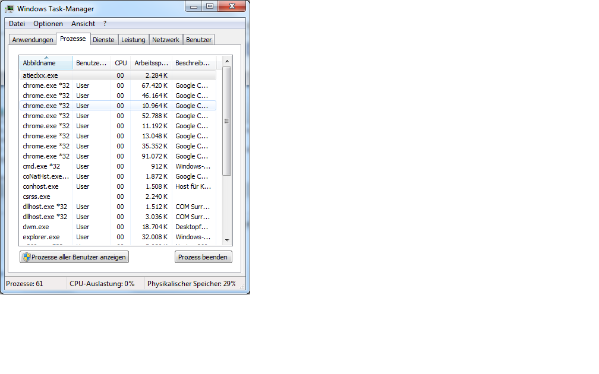
Task: Select chrome.exe process using 10.964 K
Action: point(118,106)
